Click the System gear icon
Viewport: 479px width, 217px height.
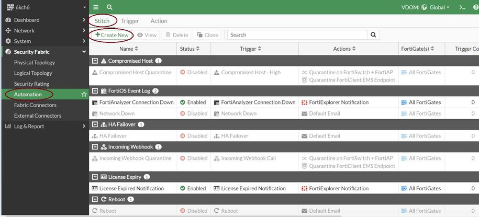pyautogui.click(x=8, y=41)
